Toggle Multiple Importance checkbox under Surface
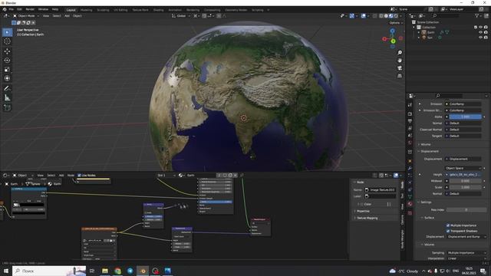This screenshot has height=276, width=491. pyautogui.click(x=448, y=225)
